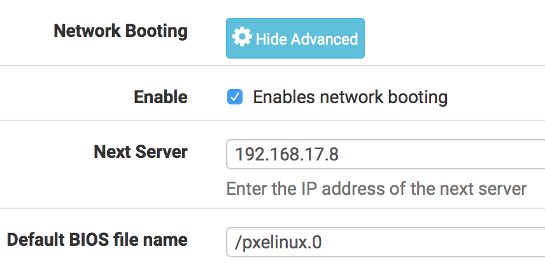Click the divider line under Network Booting row
This screenshot has height=270, width=545.
(272, 65)
